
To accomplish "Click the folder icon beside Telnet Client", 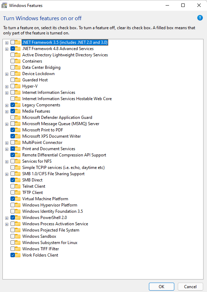I will (18, 186).
